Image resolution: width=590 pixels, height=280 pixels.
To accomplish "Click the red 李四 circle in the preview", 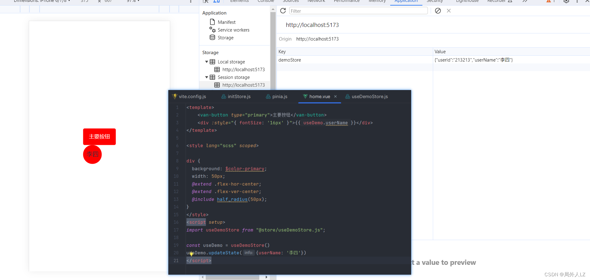I will point(92,154).
